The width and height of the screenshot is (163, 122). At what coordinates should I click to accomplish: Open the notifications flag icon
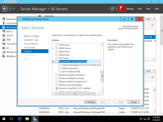click(x=121, y=8)
